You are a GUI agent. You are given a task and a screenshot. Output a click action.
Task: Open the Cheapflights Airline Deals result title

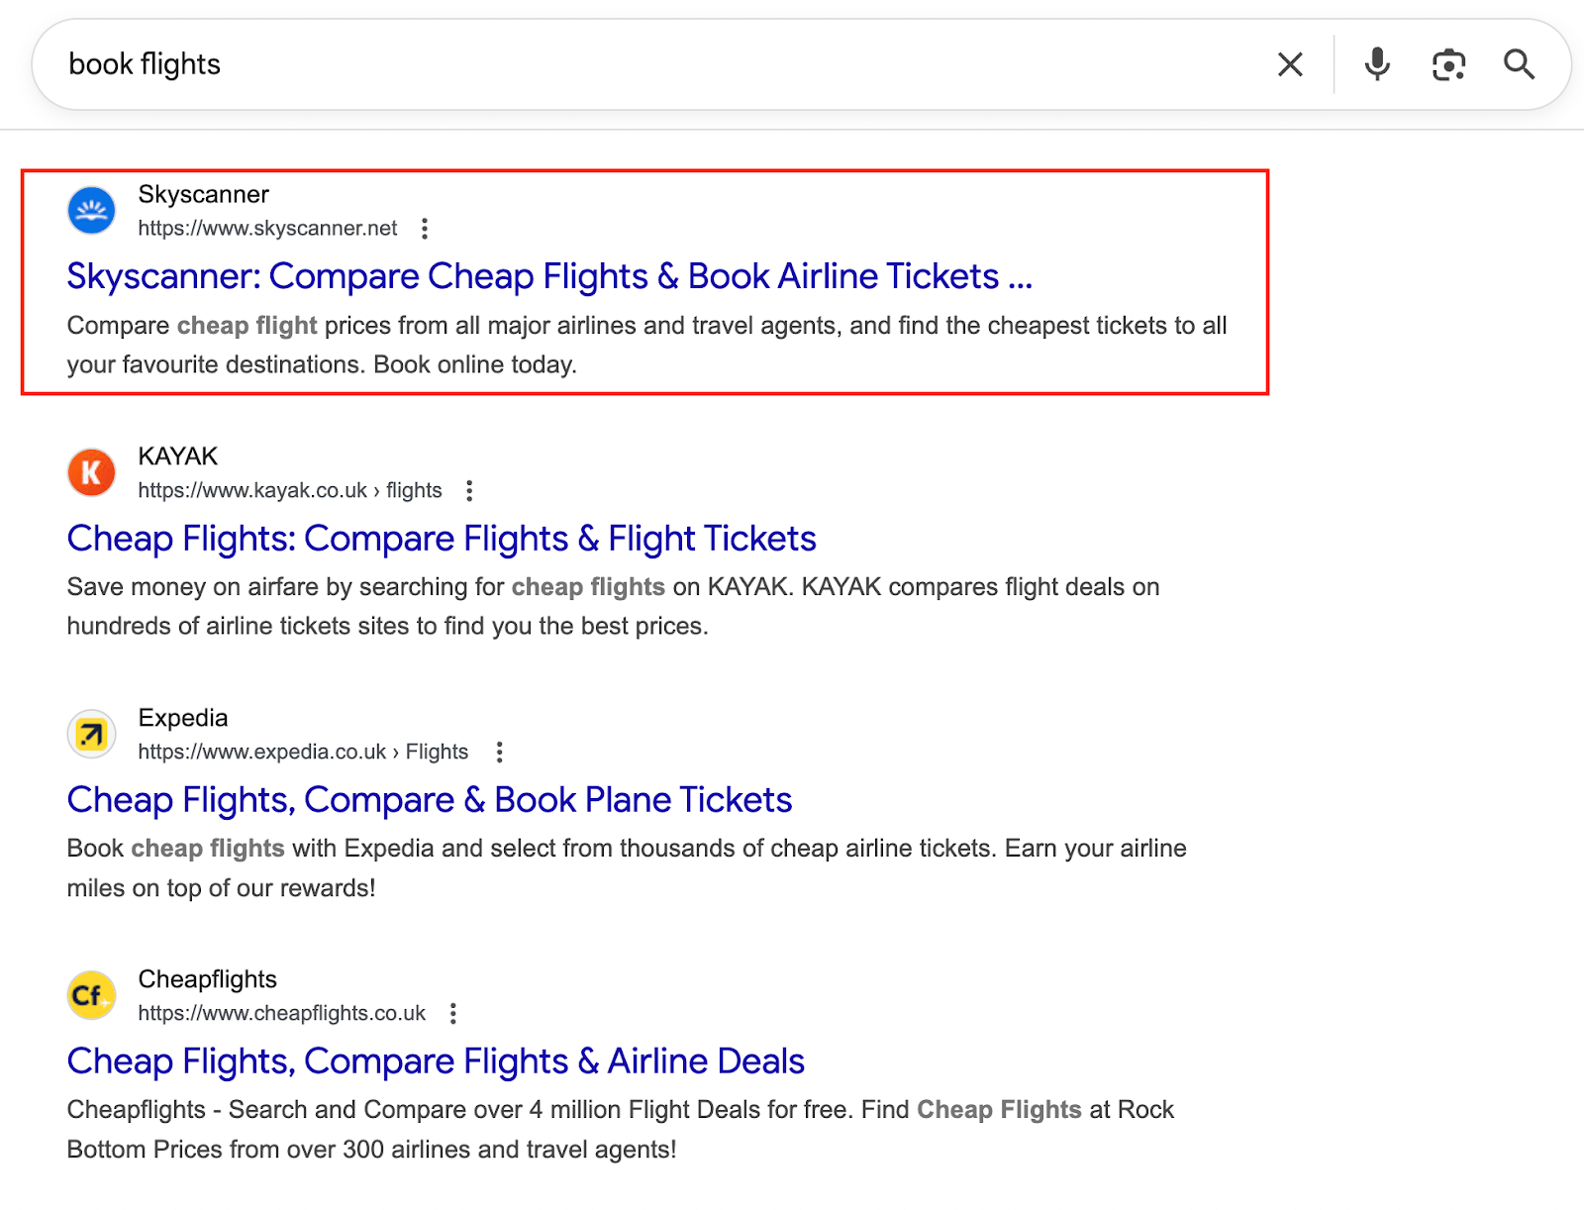[x=435, y=1060]
